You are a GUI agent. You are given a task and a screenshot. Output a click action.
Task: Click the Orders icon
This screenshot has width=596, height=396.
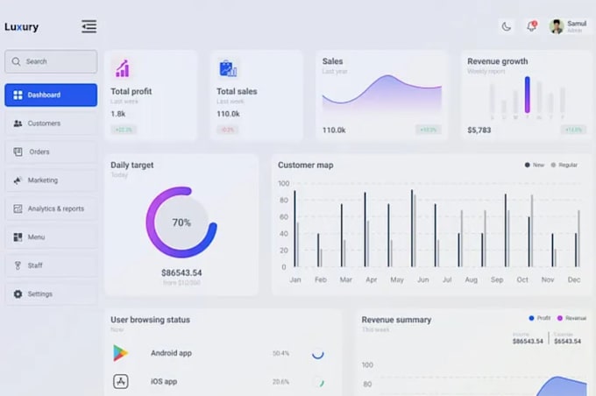[18, 152]
